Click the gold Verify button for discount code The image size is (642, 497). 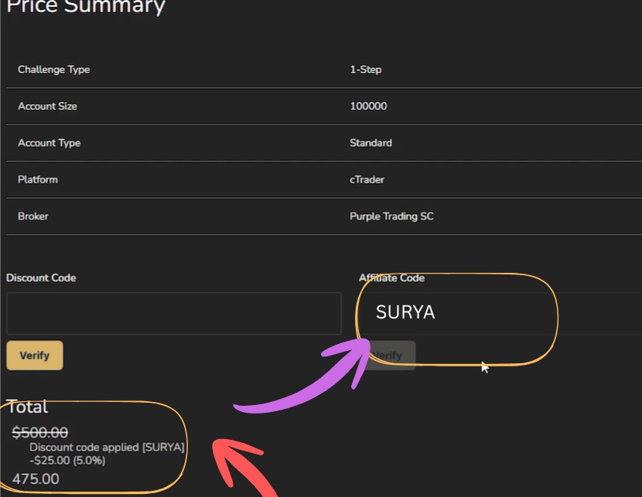pyautogui.click(x=34, y=356)
